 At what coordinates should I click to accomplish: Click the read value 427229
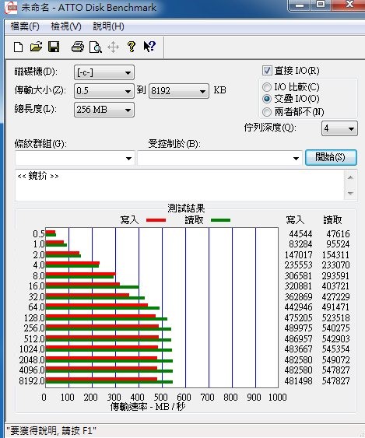(335, 296)
